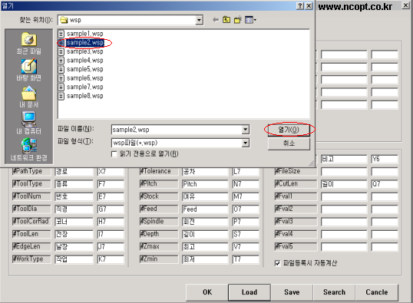The image size is (413, 303).
Task: Click the file name input field
Action: click(177, 130)
